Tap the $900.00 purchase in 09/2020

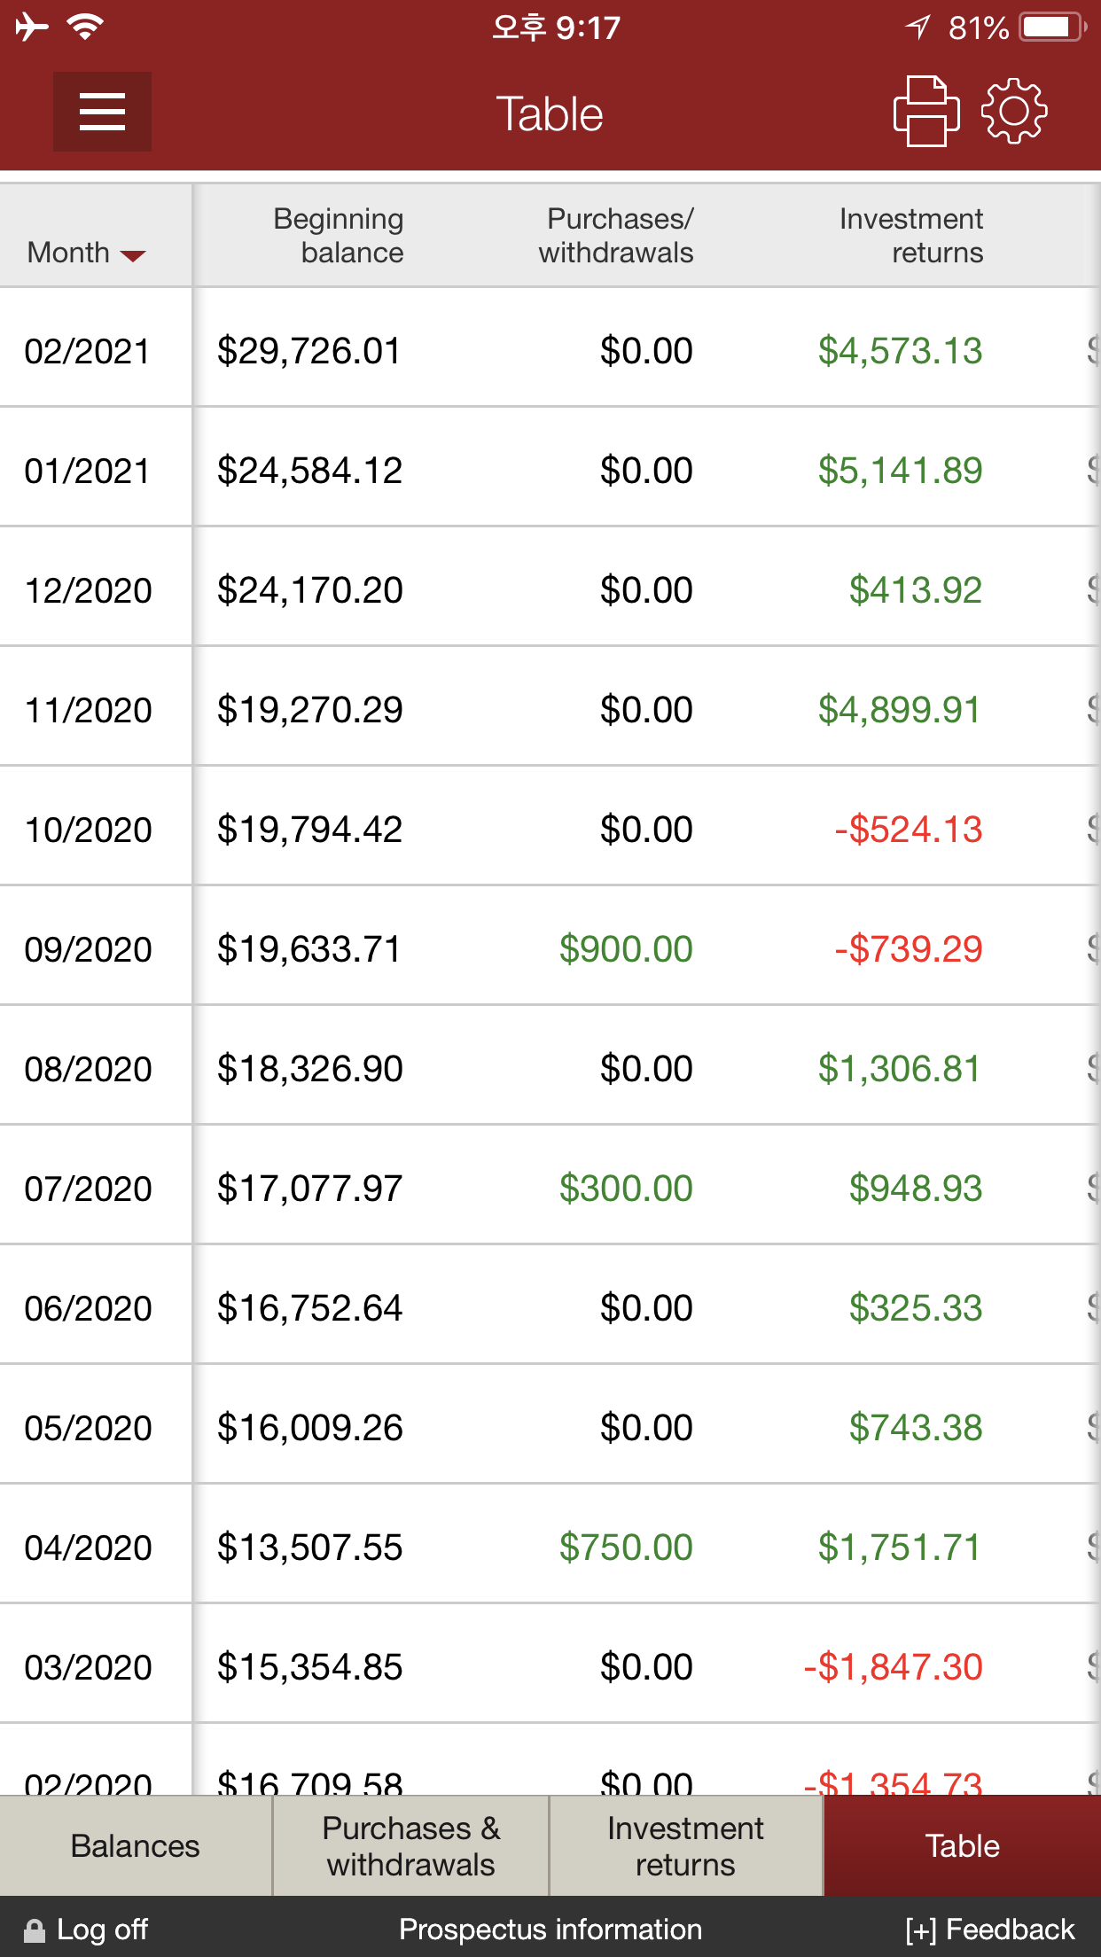coord(626,949)
